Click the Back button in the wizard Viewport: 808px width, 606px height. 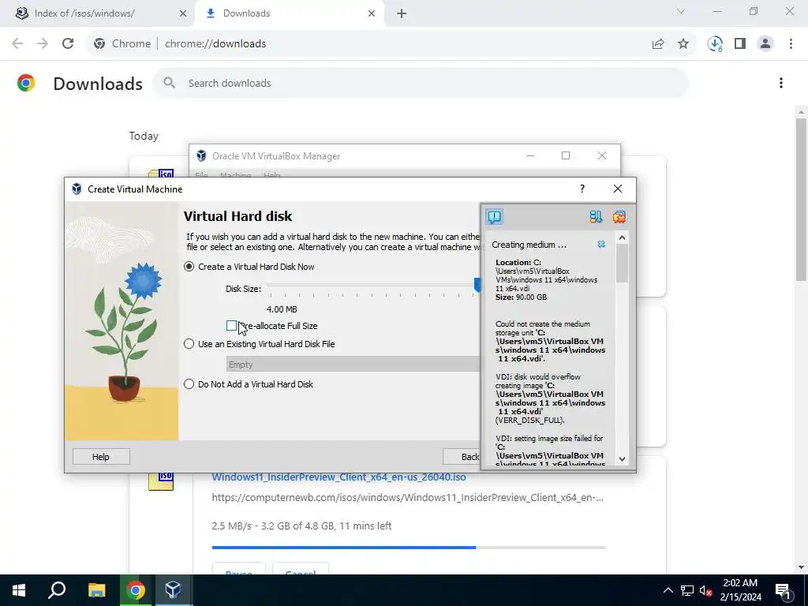tap(461, 457)
